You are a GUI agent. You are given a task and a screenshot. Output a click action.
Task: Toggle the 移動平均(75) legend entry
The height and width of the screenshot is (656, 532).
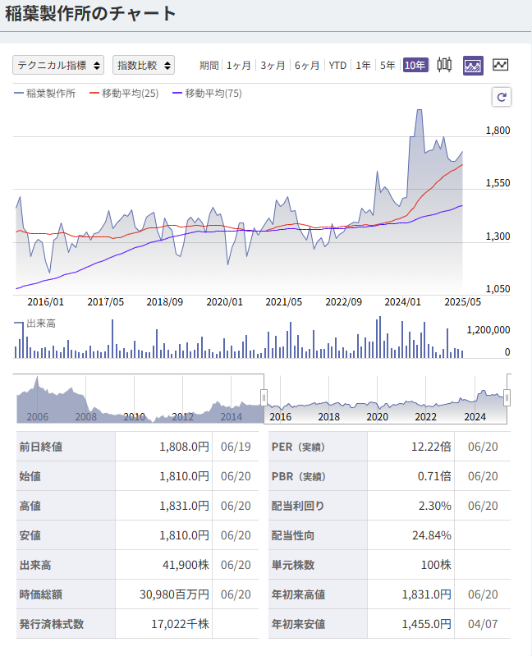click(x=208, y=94)
